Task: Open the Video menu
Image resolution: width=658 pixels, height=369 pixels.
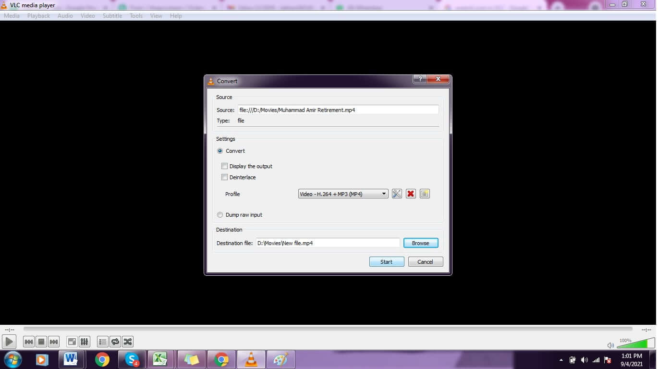Action: pyautogui.click(x=88, y=16)
